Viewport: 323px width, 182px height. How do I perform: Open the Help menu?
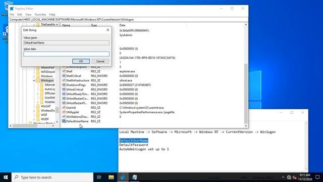click(52, 15)
